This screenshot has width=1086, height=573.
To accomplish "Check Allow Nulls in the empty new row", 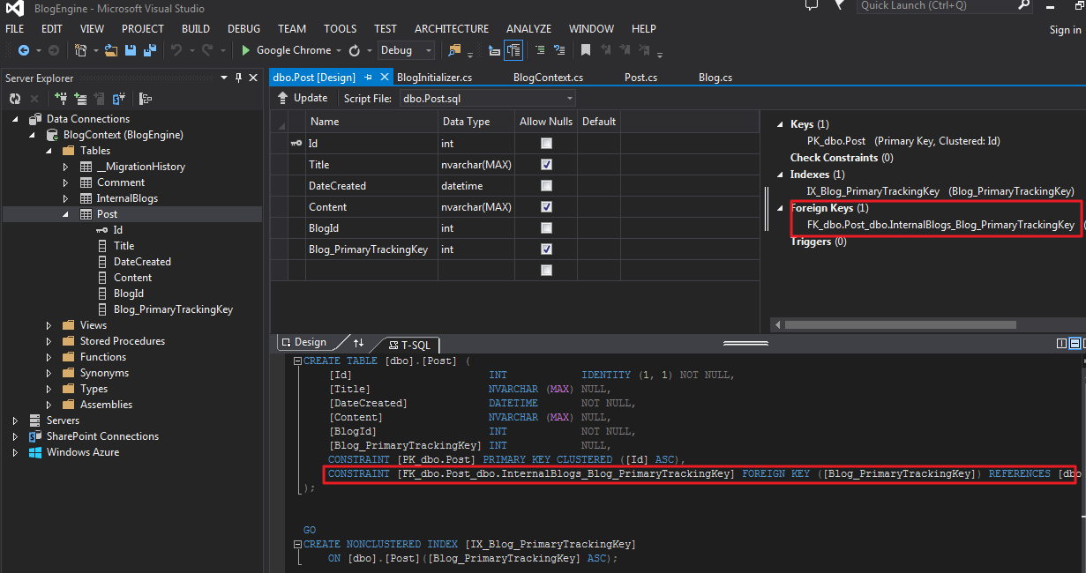I will pos(546,270).
